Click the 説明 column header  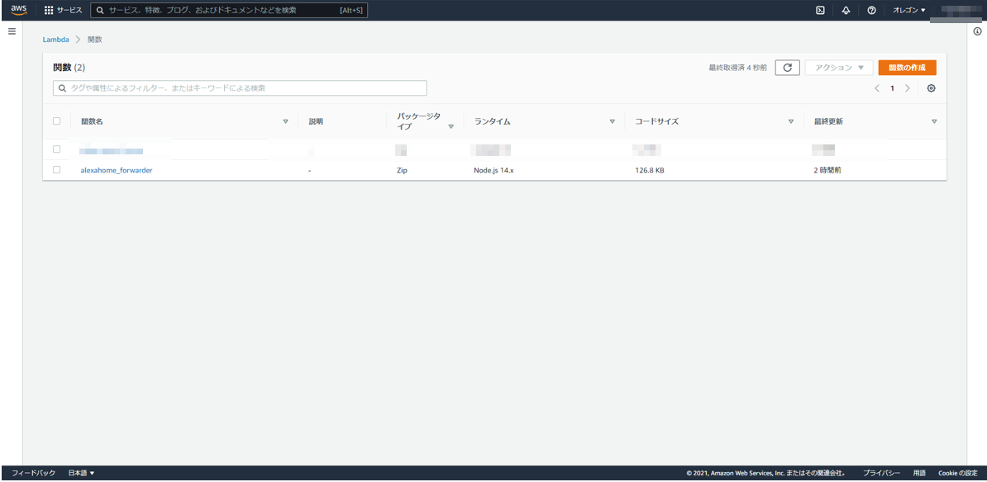coord(316,121)
